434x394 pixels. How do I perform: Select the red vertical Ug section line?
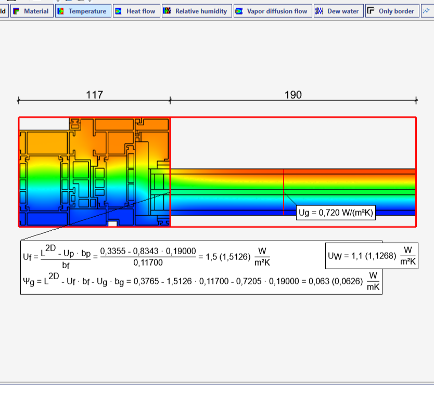pos(284,192)
